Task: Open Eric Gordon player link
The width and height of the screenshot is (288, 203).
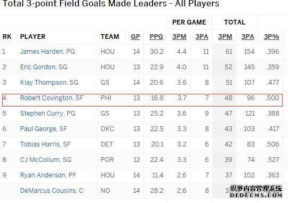Action: coord(38,67)
